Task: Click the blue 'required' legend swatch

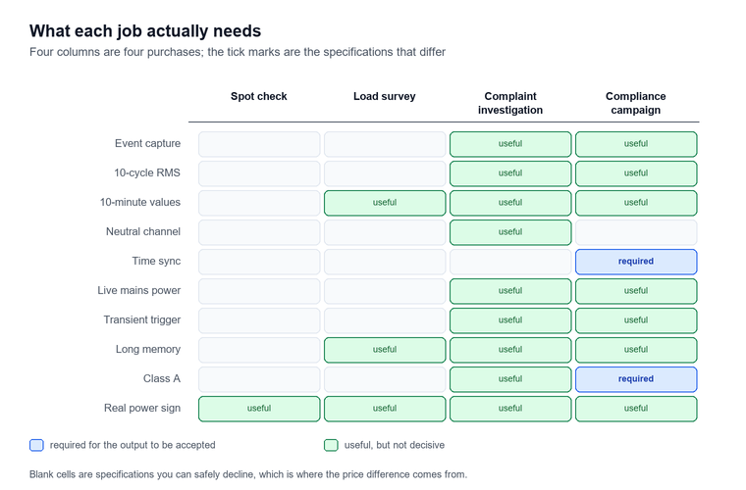Action: (x=36, y=445)
